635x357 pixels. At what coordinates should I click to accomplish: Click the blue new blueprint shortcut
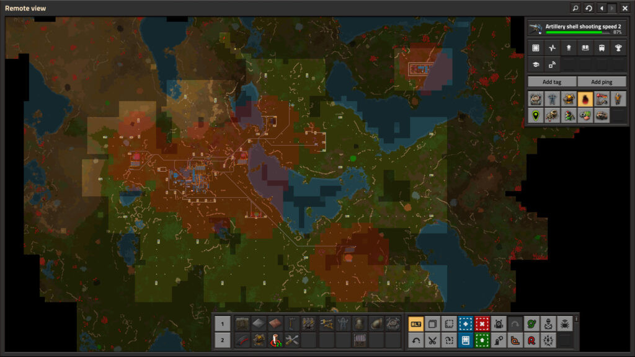(466, 324)
